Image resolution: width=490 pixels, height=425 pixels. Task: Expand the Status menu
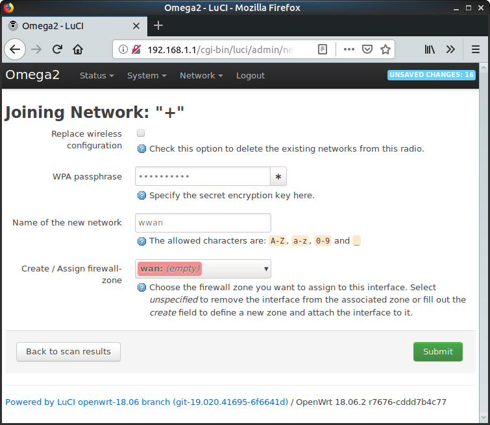[x=97, y=76]
